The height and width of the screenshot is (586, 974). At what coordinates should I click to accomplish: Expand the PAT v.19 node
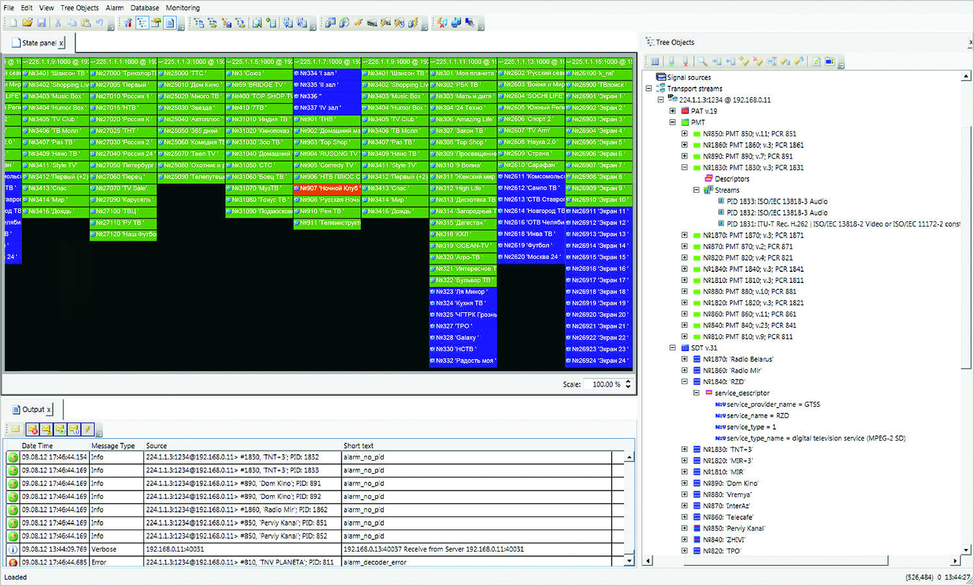(x=673, y=111)
